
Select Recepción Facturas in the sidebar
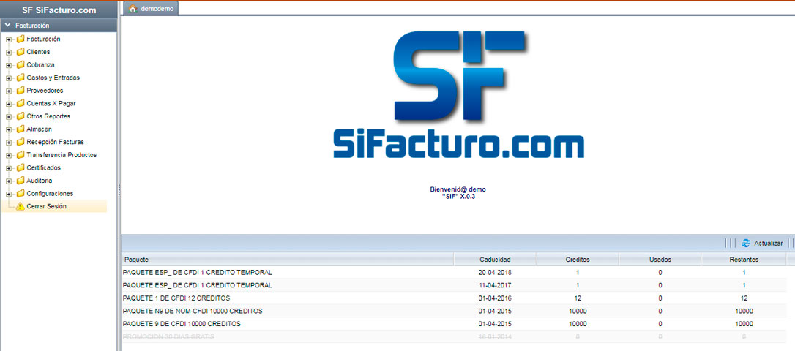tap(55, 142)
